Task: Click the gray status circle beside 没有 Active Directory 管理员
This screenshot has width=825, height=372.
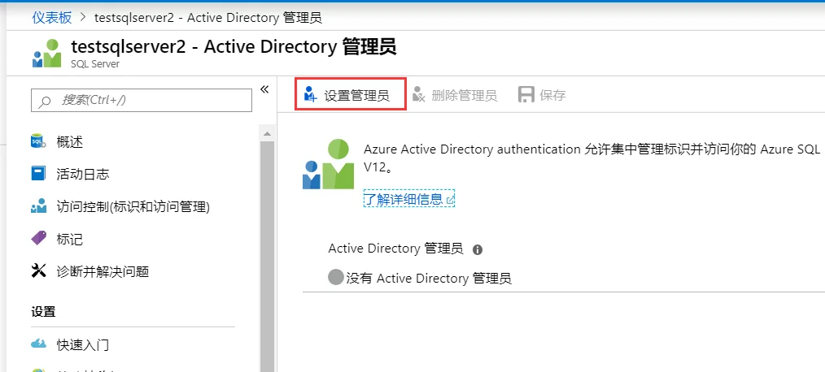Action: [336, 278]
